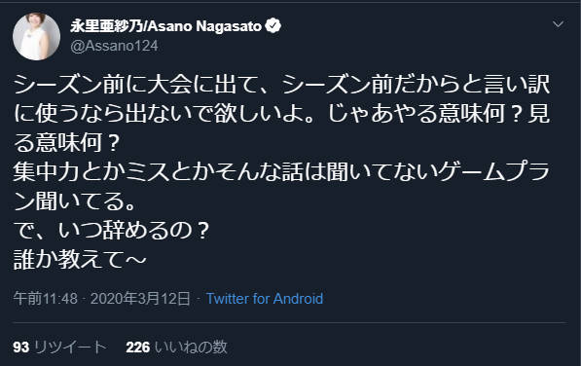This screenshot has width=581, height=366.
Task: Click the tweet line reading ン聞いてる。
Action: pos(75,201)
